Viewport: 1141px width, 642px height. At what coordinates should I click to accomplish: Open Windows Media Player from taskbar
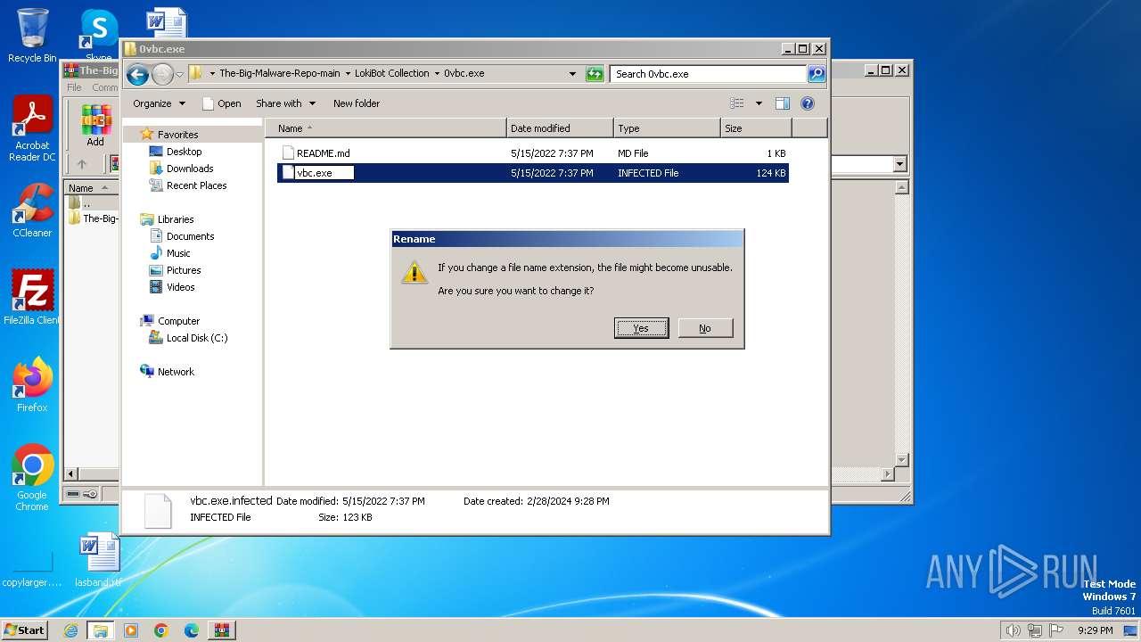click(131, 630)
